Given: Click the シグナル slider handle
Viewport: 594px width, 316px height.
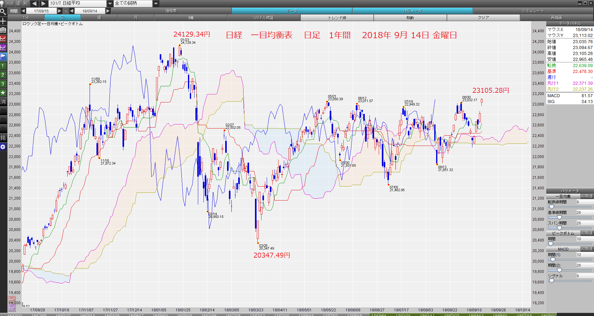Looking at the screenshot, I should click(552, 281).
